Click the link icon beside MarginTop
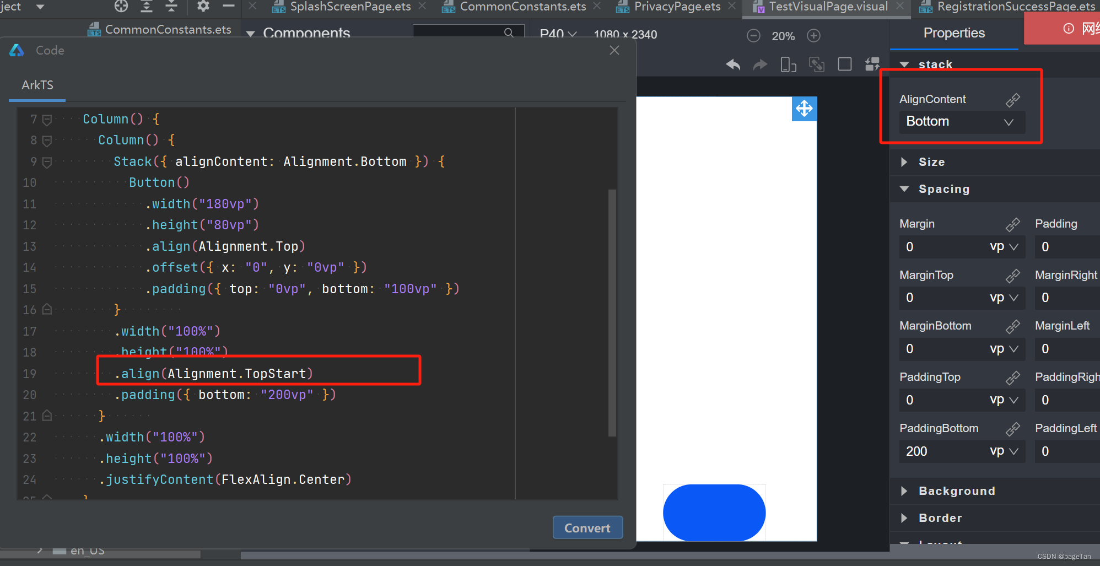Screen dimensions: 1100x566 (1013, 276)
